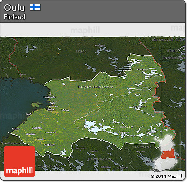Click the 'Haapajärvi' town label
187x182 pixels.
pyautogui.click(x=50, y=145)
